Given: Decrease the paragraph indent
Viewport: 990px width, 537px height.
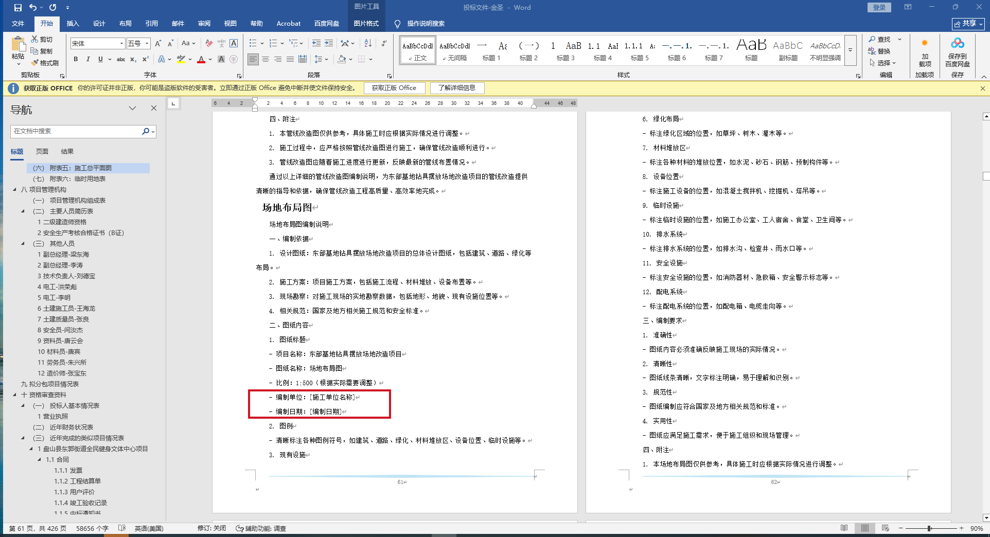Looking at the screenshot, I should (316, 44).
